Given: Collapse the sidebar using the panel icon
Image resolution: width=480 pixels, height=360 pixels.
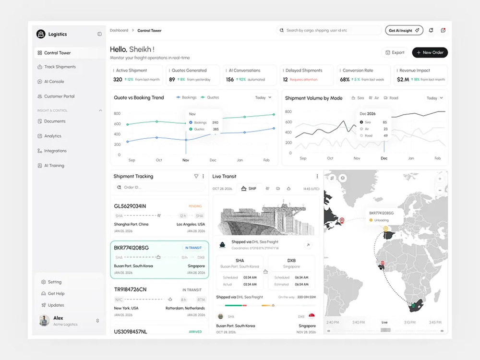Looking at the screenshot, I should pos(99,34).
